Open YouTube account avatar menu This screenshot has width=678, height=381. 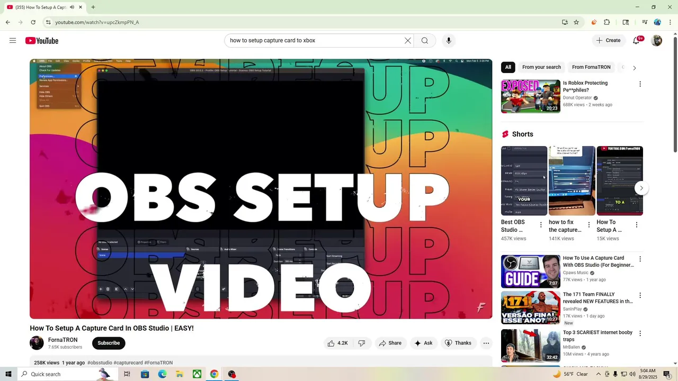(657, 41)
